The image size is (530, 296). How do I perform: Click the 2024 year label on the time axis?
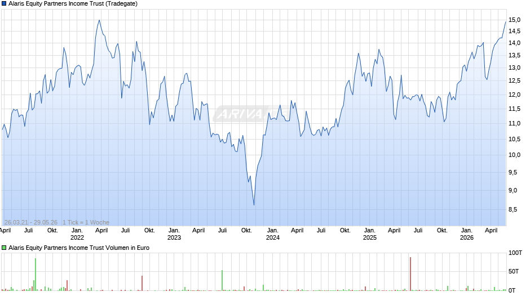[273, 237]
